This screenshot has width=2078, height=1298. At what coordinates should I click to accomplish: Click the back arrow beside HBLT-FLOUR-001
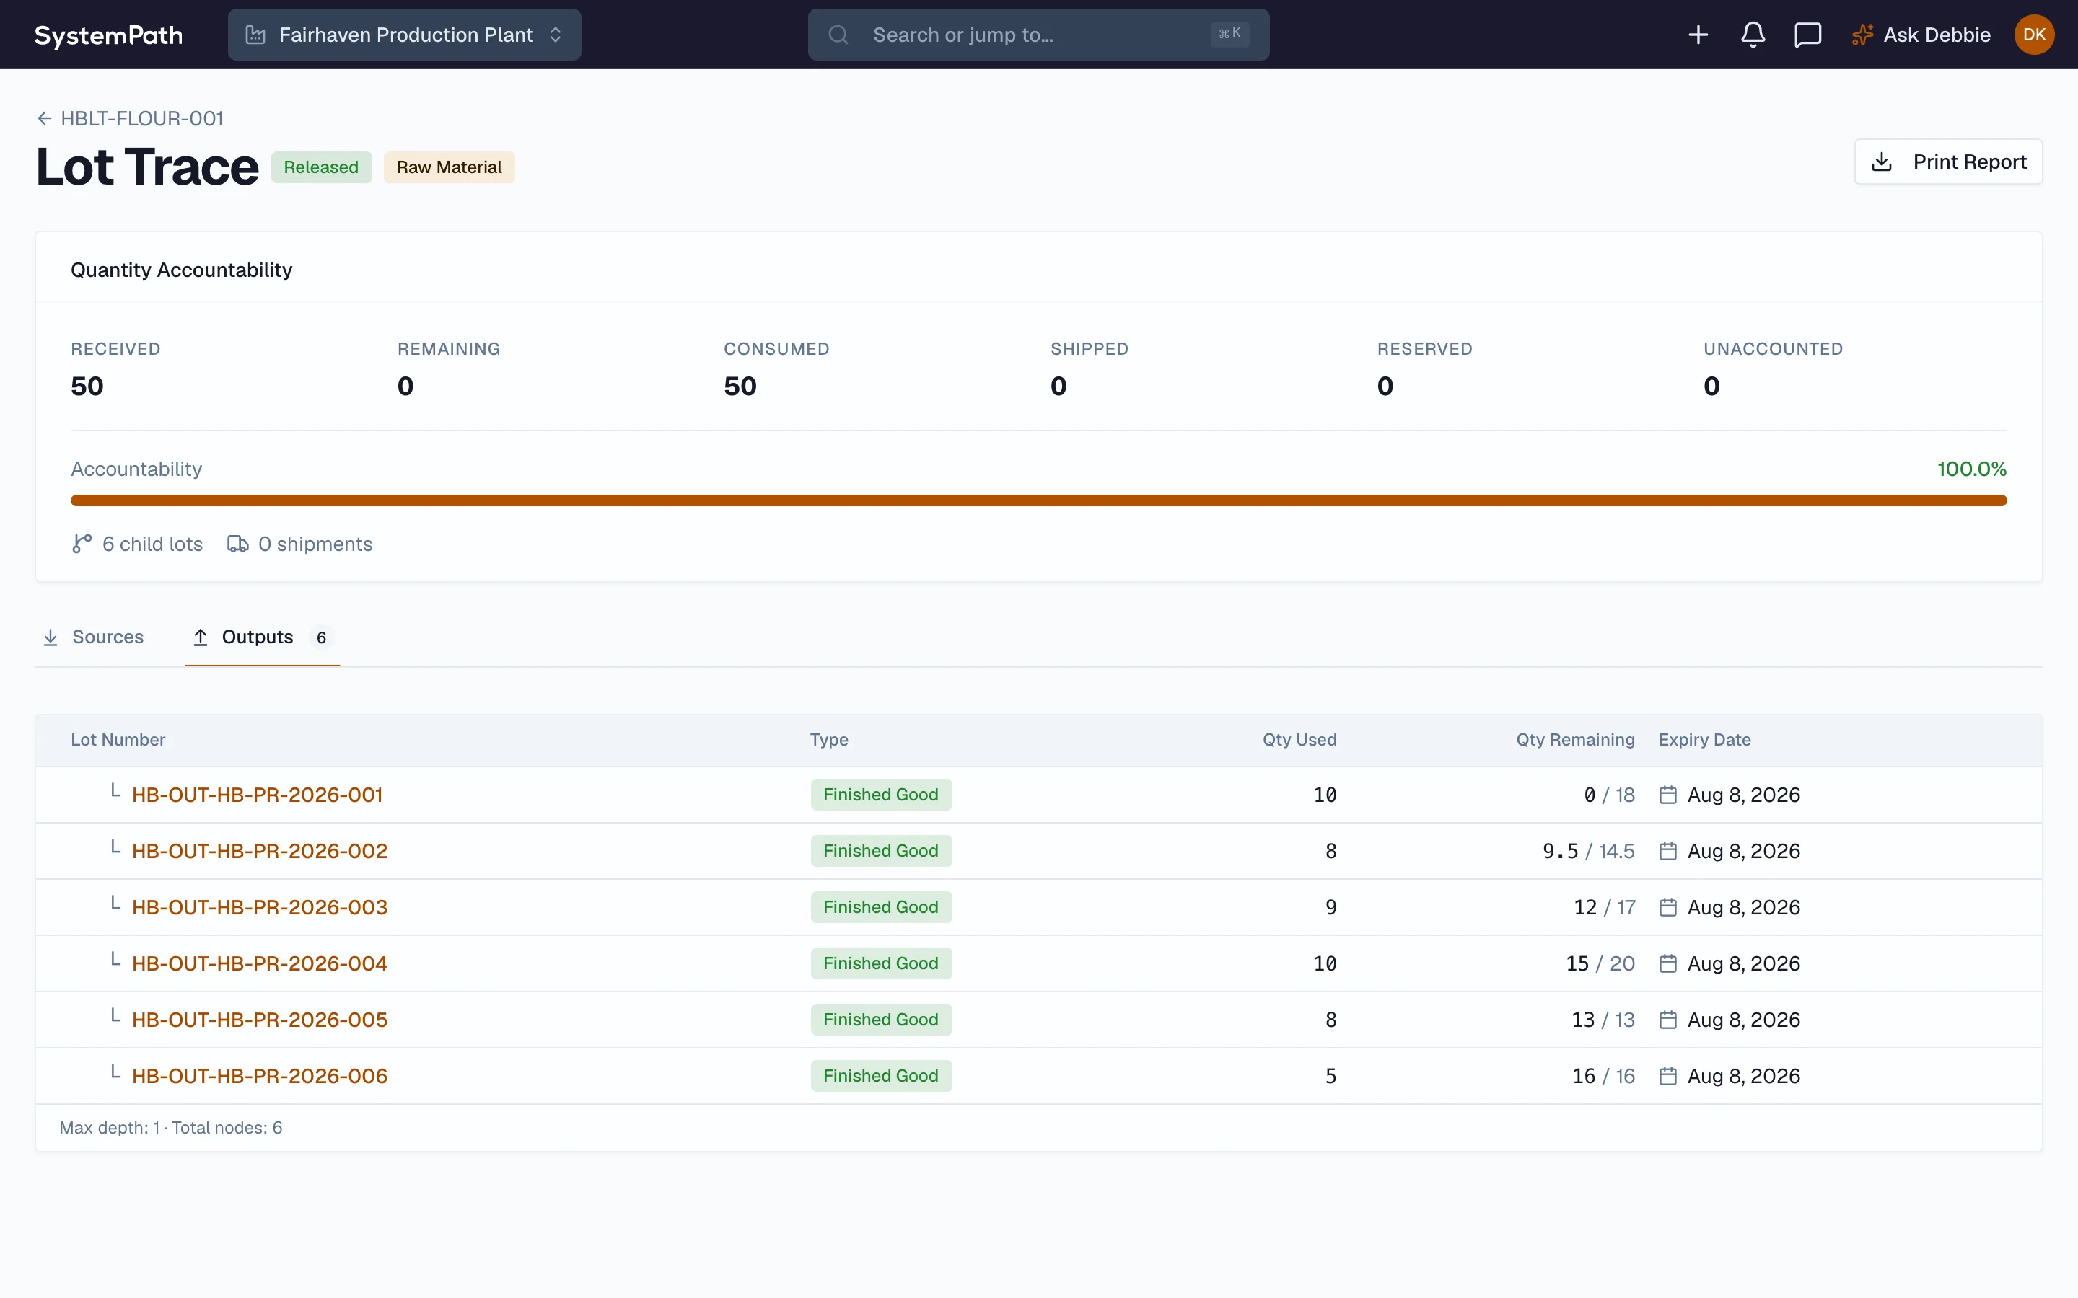[45, 118]
